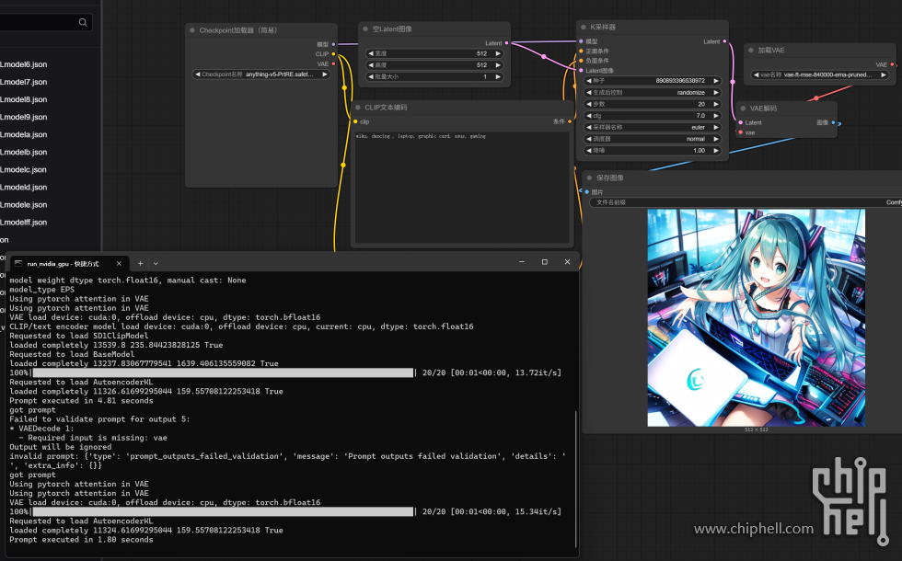
Task: Increase 宽度 with its right arrow
Action: [498, 53]
